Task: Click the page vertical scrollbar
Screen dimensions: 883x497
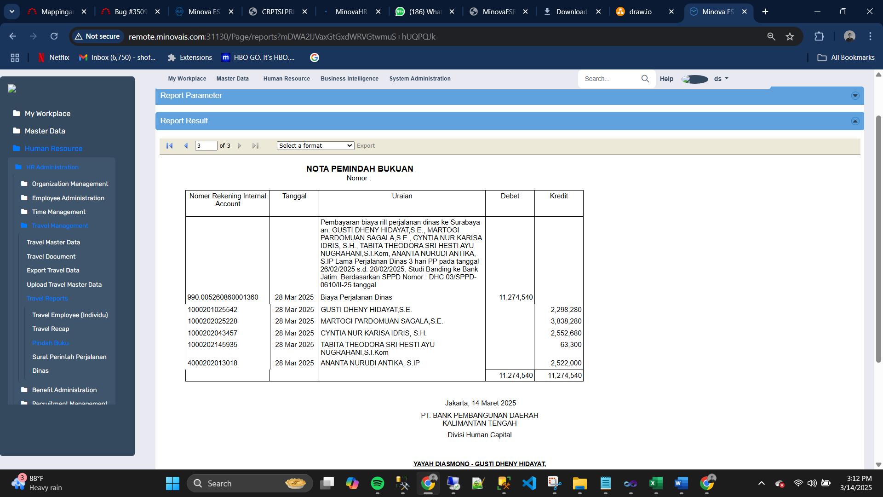Action: (878, 239)
